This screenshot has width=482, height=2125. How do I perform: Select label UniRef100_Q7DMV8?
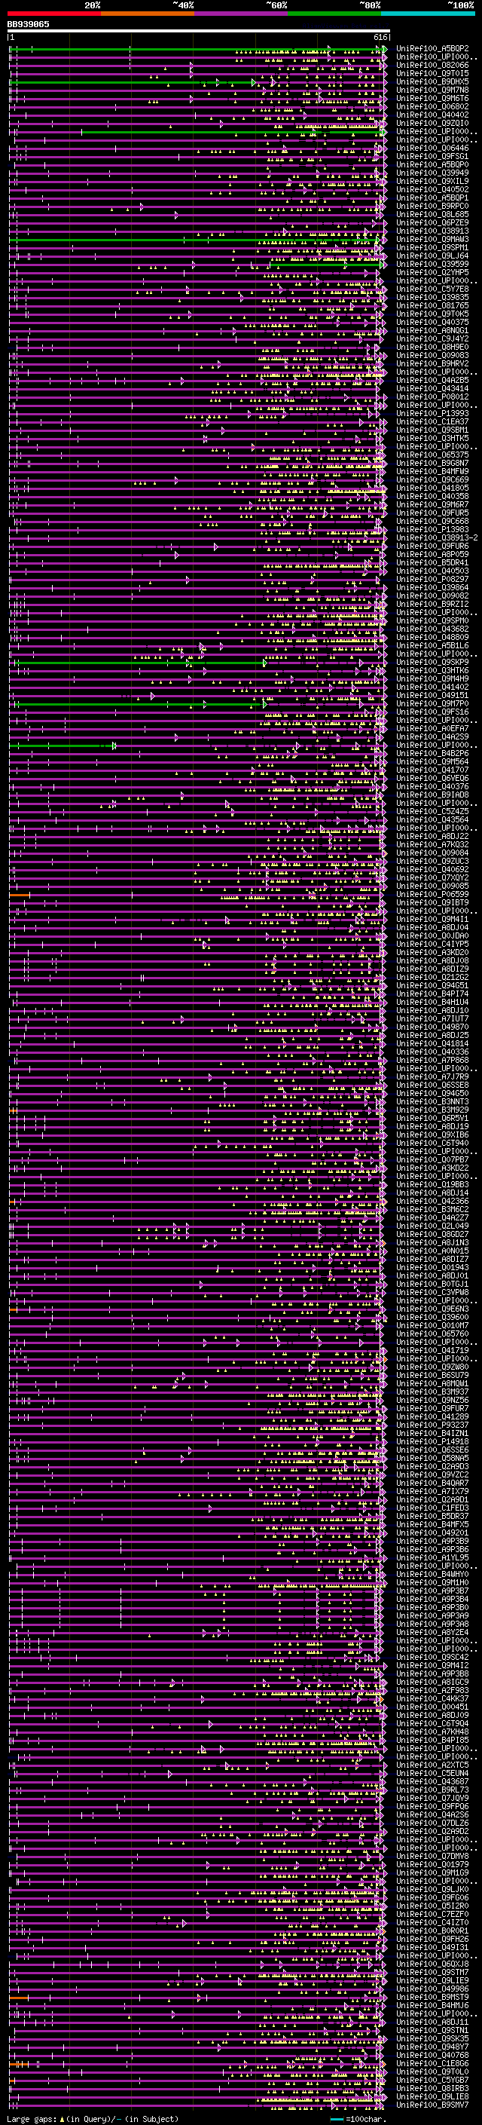pos(432,1857)
